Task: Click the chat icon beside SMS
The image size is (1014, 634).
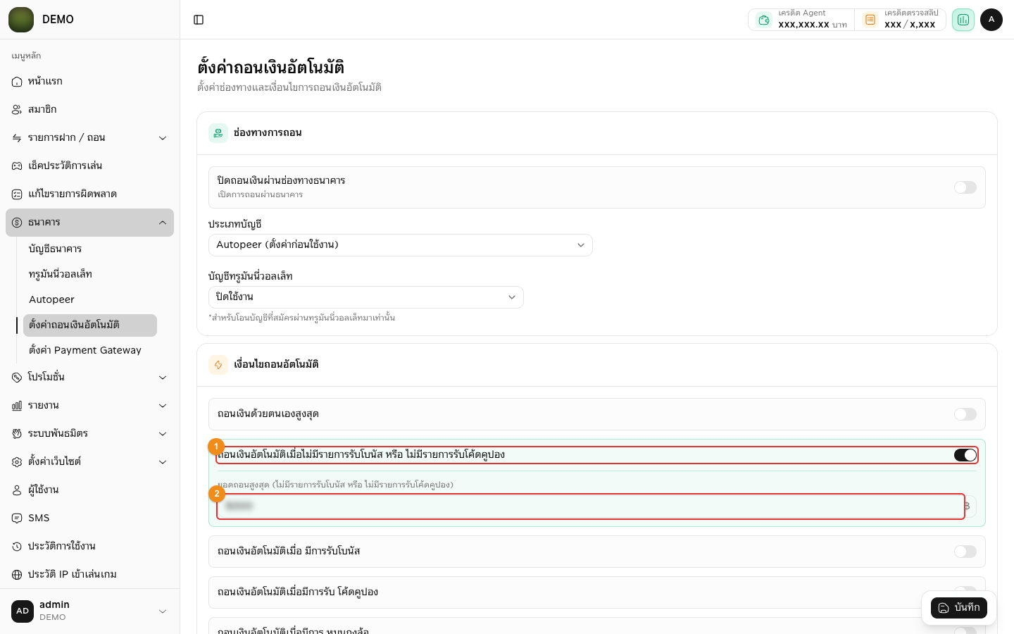Action: coord(17,518)
